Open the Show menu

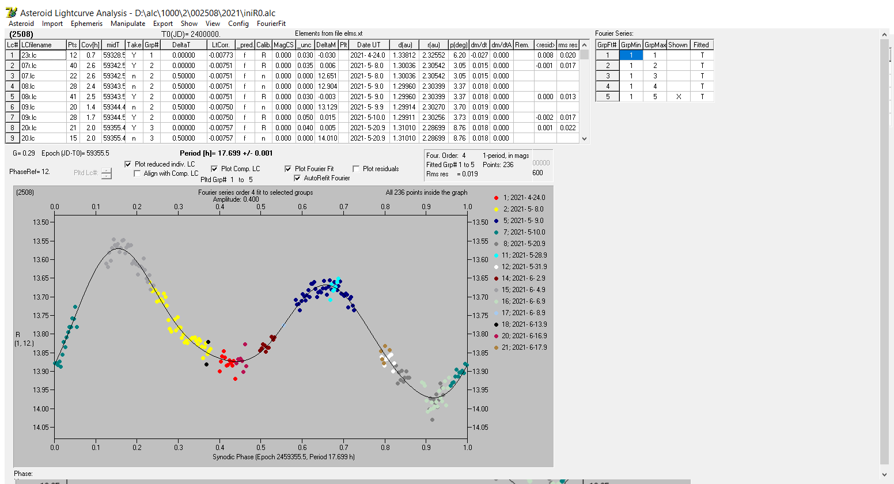[189, 24]
